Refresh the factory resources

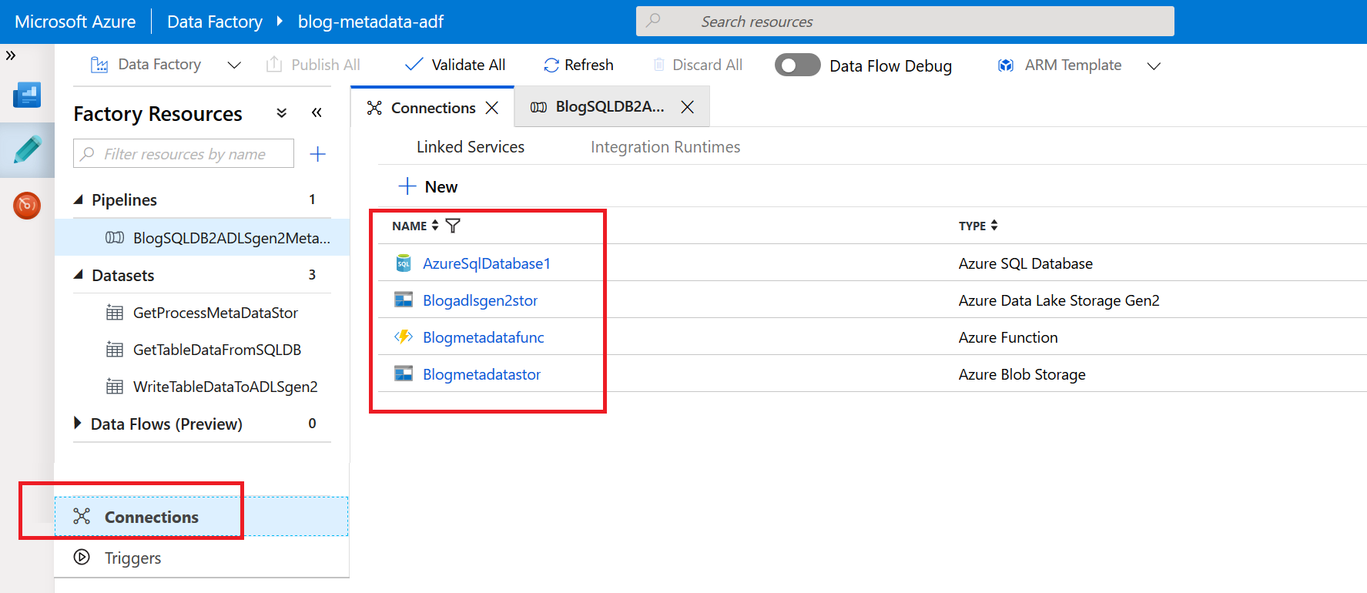pos(578,65)
